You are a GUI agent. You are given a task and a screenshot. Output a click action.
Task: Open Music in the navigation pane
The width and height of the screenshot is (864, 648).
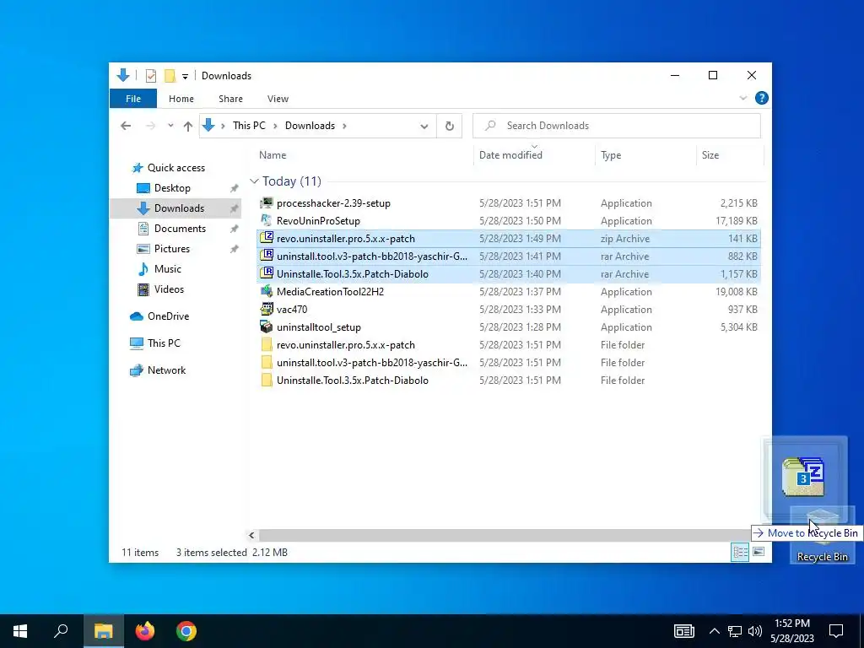point(168,269)
